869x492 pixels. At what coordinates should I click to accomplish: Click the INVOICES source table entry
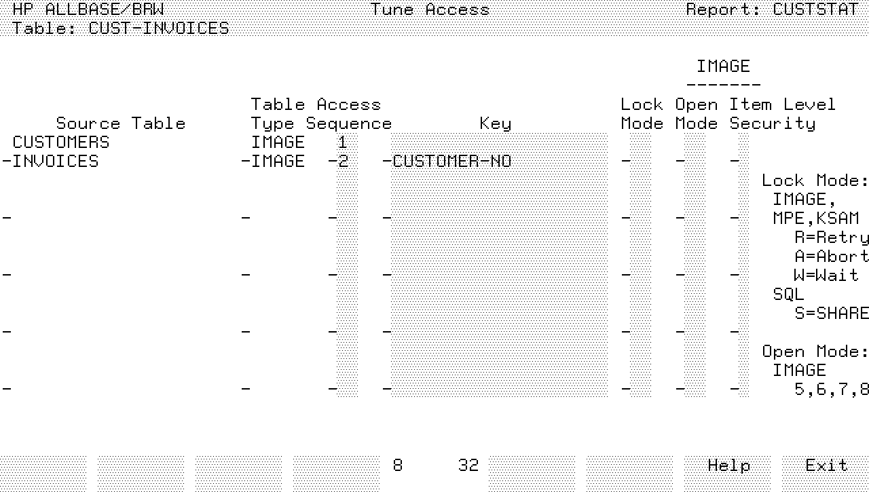tap(56, 162)
